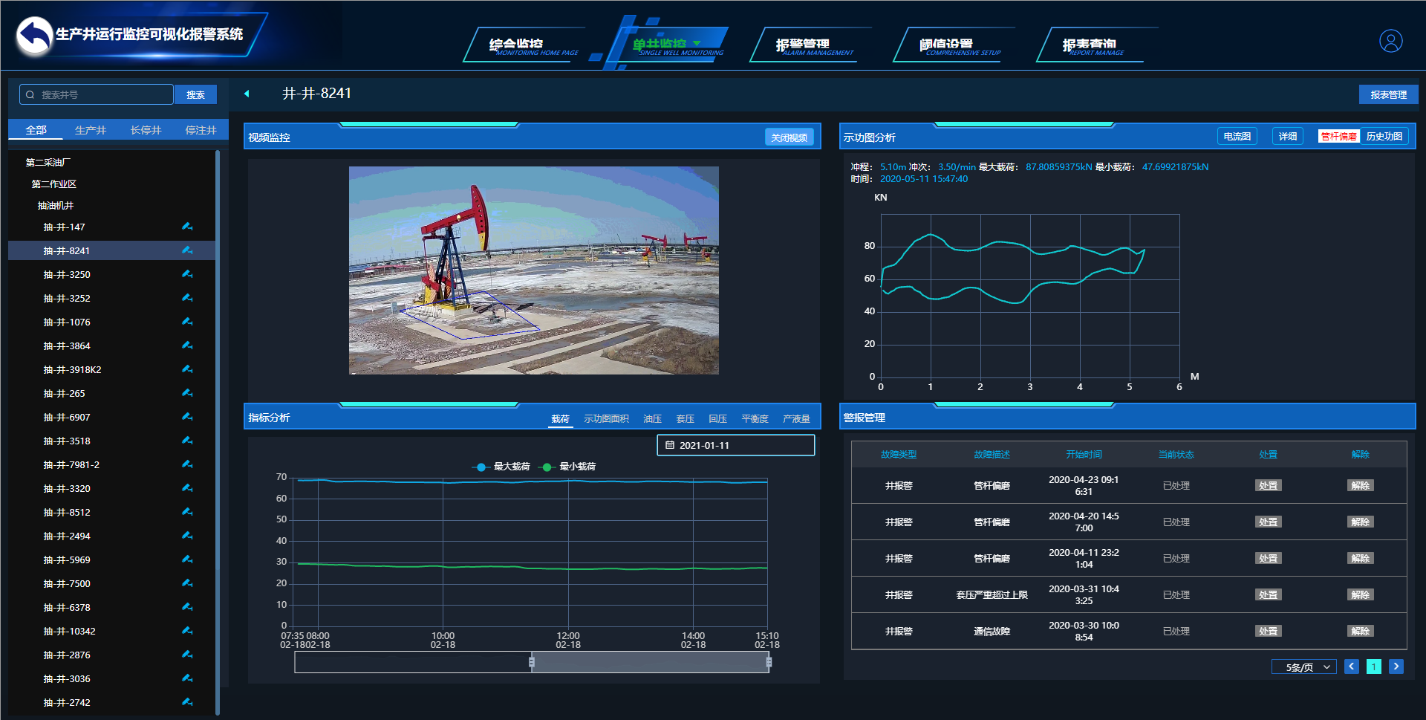This screenshot has width=1426, height=720.
Task: Click the 详细 details button
Action: point(1287,137)
